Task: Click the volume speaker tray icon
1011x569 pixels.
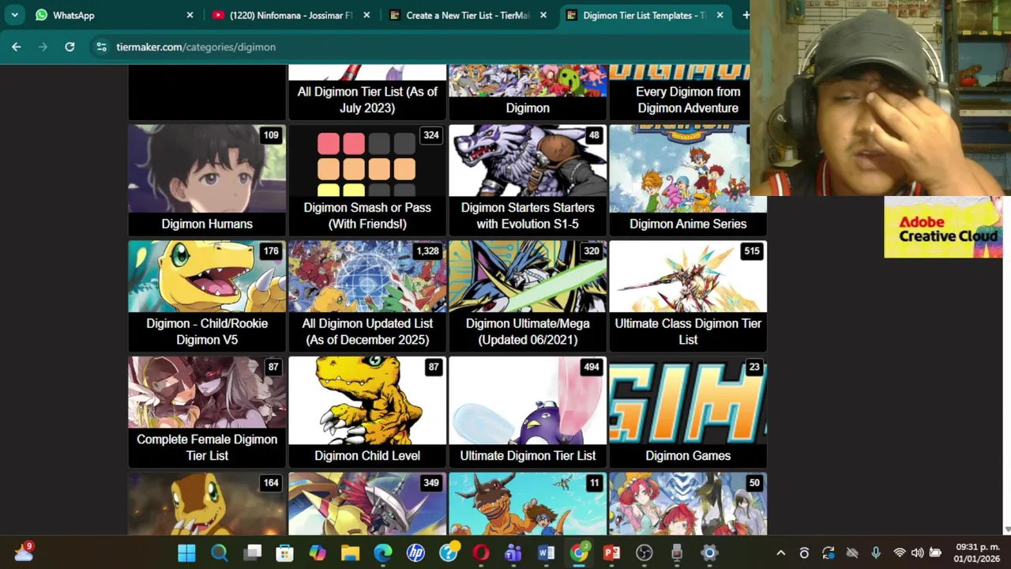Action: [x=917, y=553]
